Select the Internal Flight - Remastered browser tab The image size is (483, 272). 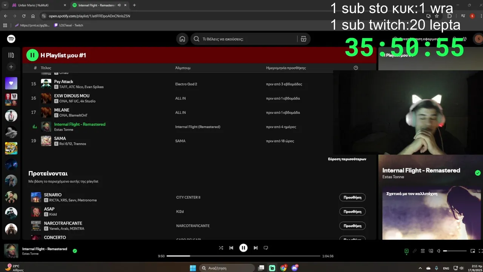pos(97,5)
